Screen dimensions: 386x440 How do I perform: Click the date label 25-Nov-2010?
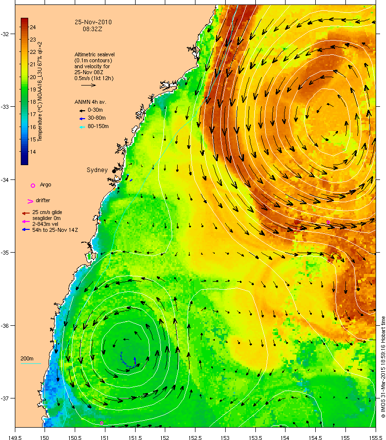pos(93,22)
